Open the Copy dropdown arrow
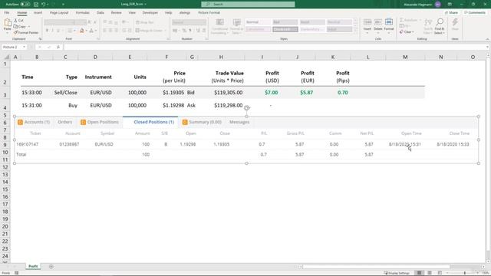Image resolution: width=491 pixels, height=276 pixels. 29,27
